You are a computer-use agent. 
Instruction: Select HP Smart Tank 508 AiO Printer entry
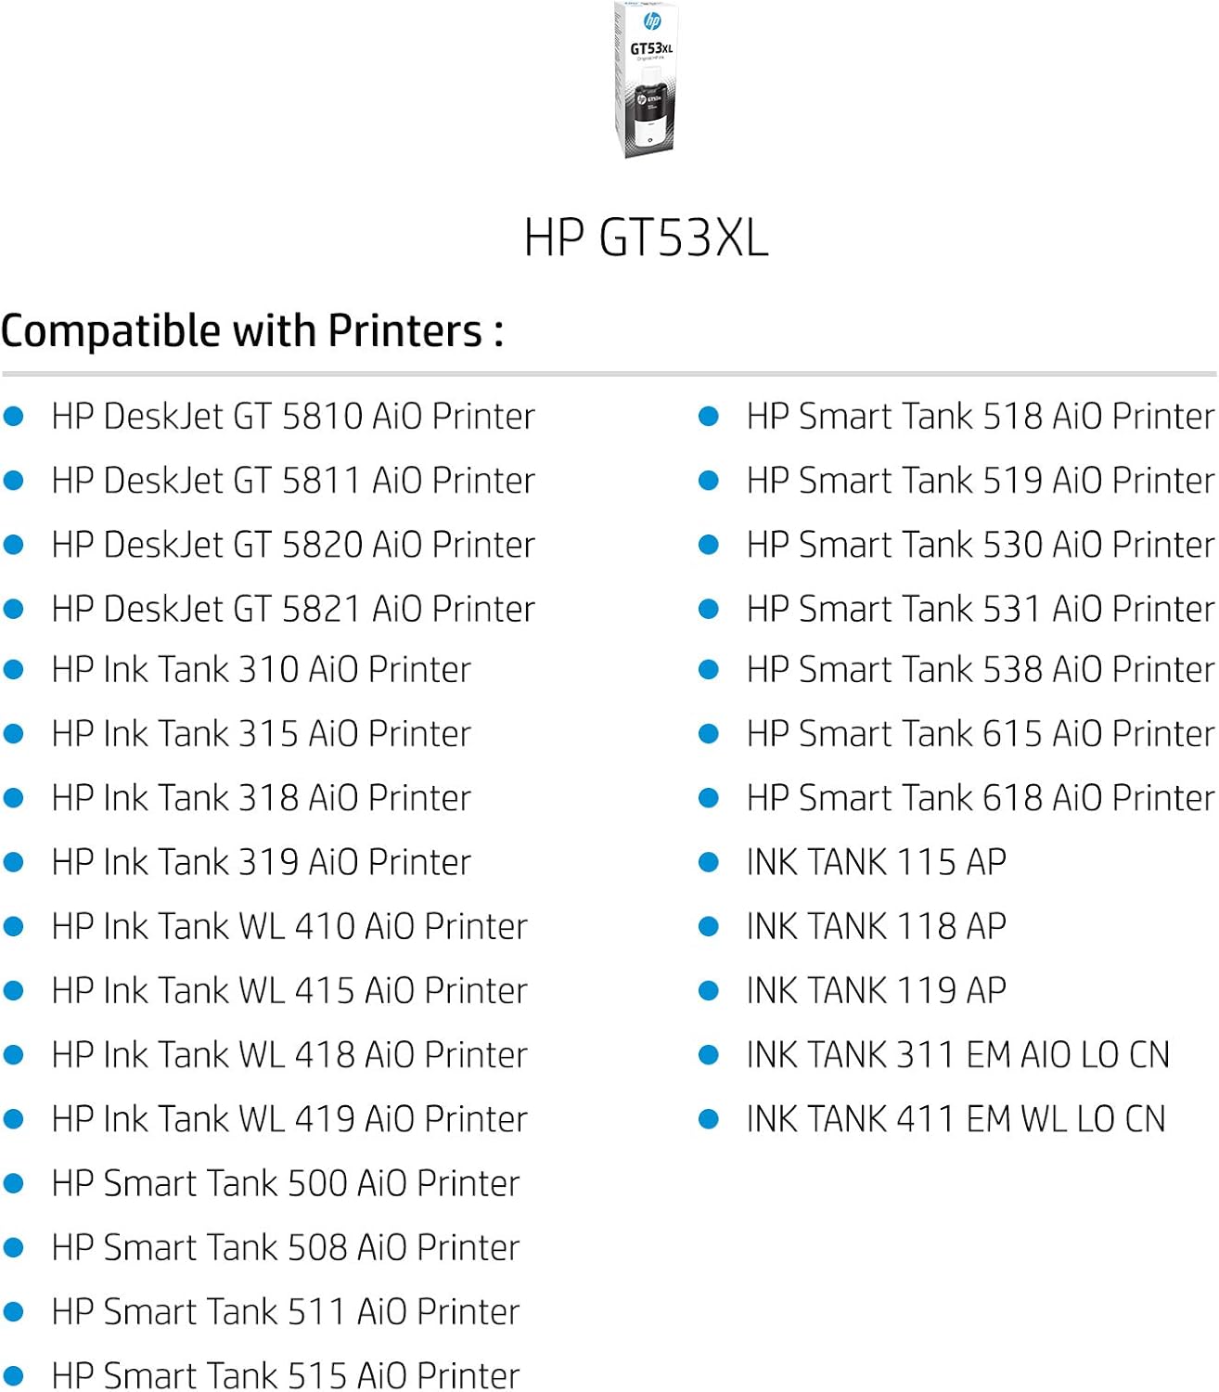pos(286,1247)
